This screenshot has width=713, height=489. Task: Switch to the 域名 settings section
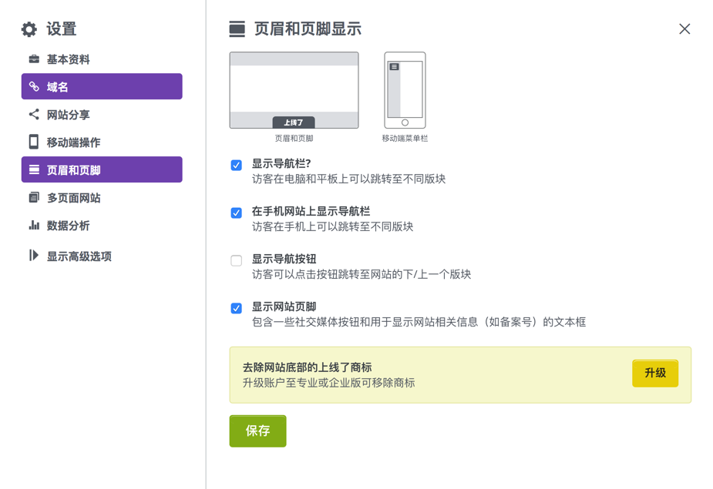102,87
